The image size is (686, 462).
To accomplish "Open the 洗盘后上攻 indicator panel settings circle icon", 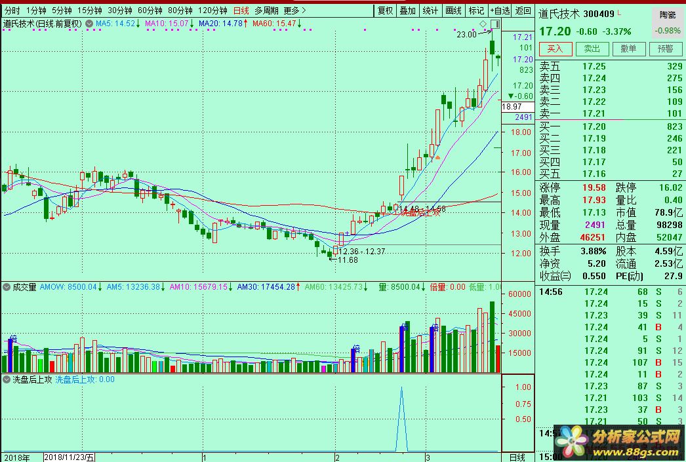I will pos(7,379).
